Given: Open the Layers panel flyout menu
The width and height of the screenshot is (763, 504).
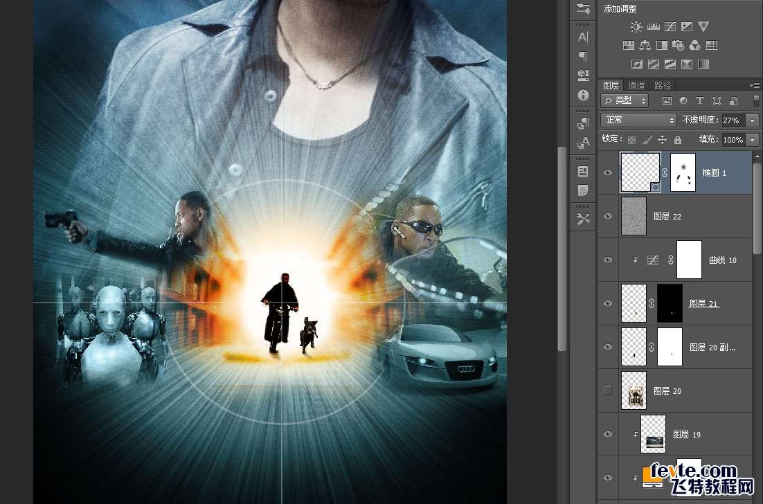Looking at the screenshot, I should tap(755, 85).
